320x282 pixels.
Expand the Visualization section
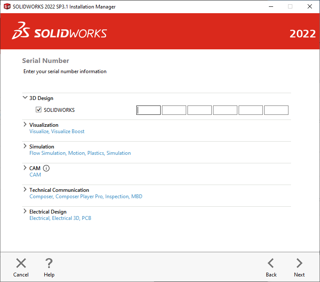25,124
